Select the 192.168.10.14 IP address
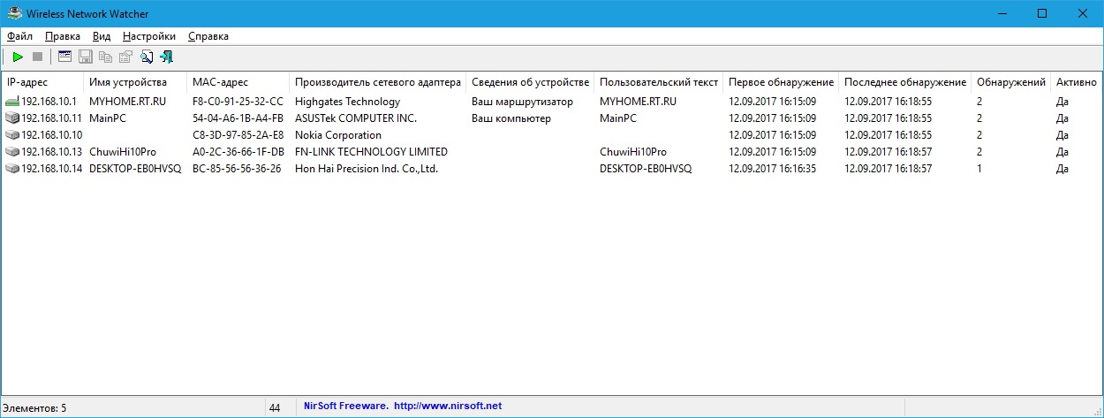The image size is (1104, 418). [52, 169]
